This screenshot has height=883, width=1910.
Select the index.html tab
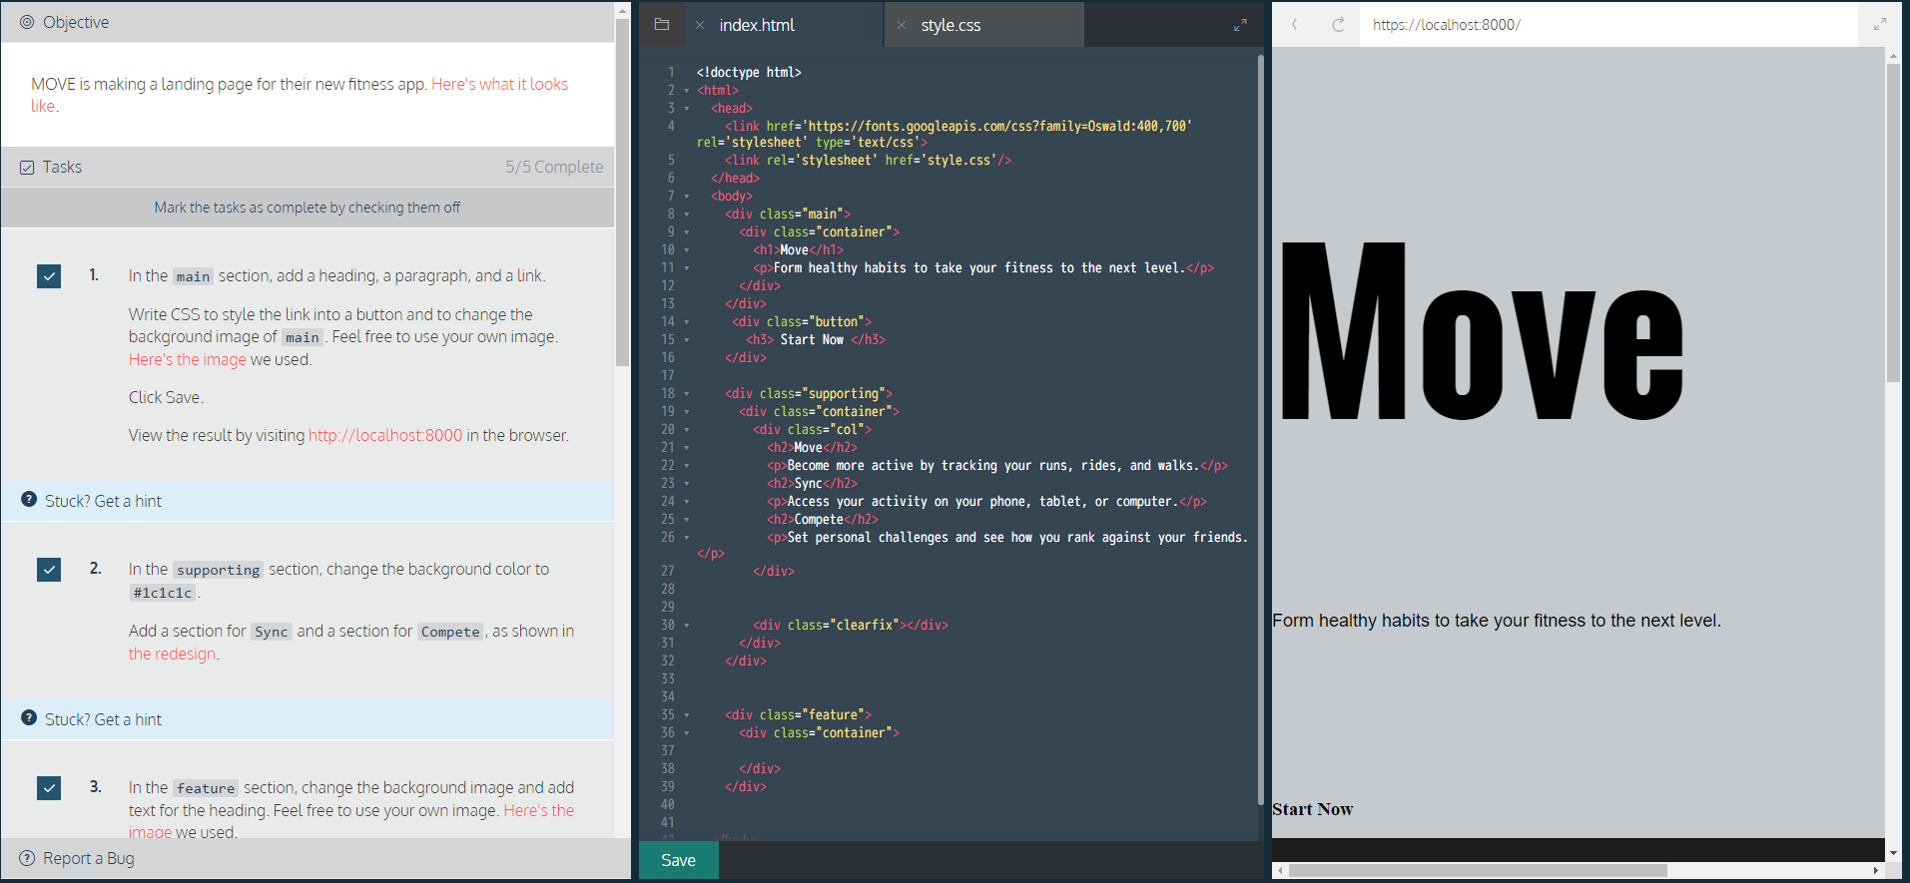tap(757, 25)
